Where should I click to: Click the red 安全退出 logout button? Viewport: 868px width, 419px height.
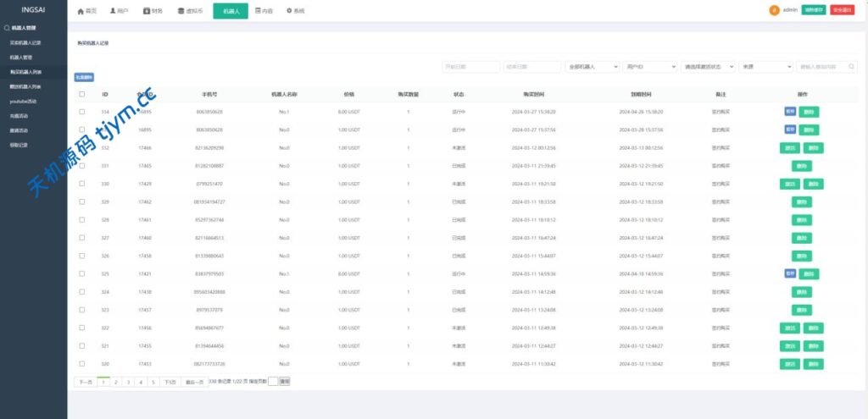pyautogui.click(x=843, y=10)
